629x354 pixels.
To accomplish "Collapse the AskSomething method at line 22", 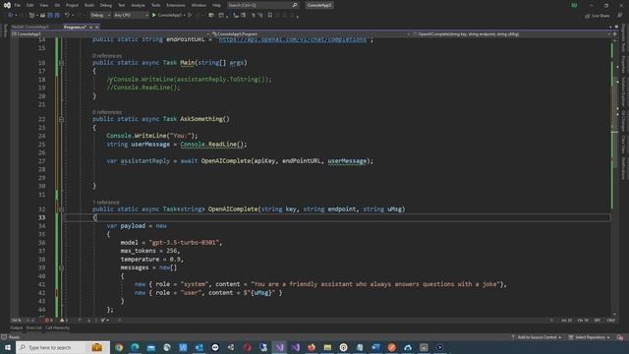I will (61, 119).
